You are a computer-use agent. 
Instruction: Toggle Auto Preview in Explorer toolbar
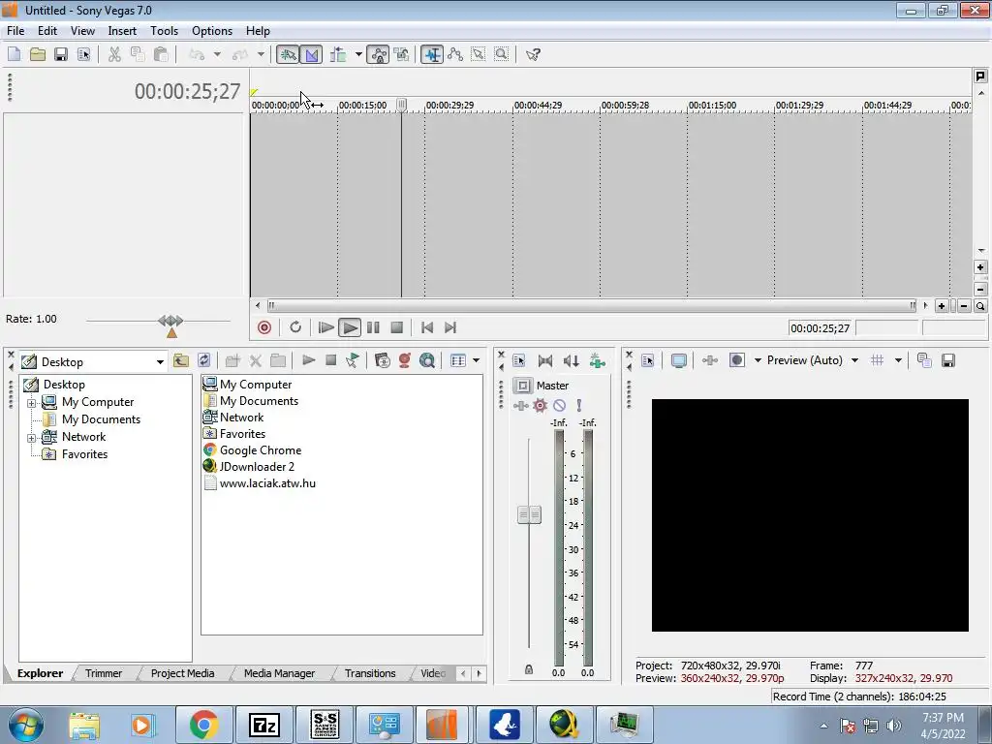[x=353, y=360]
